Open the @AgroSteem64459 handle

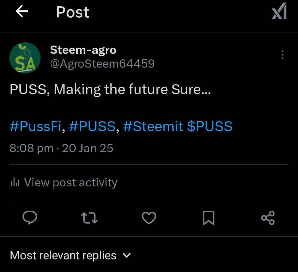102,64
